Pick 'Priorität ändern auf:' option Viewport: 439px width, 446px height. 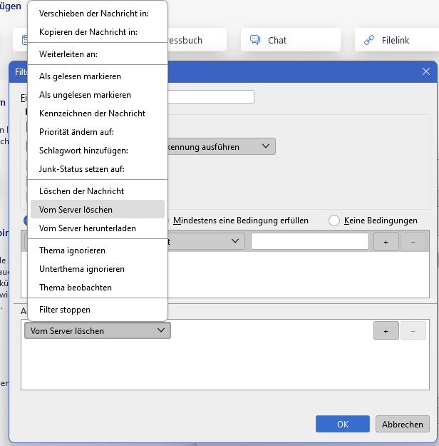coord(98,132)
